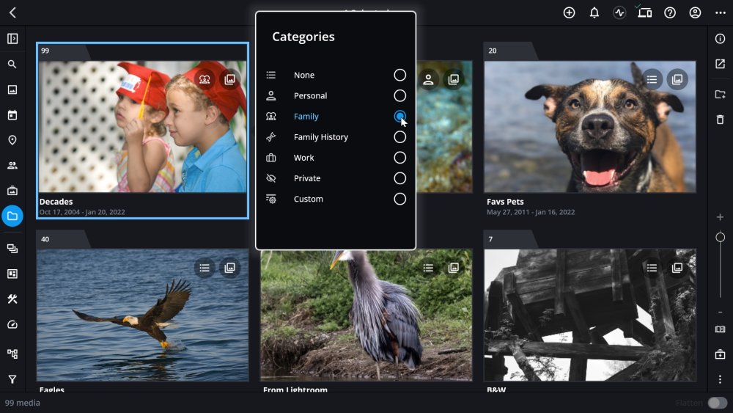The width and height of the screenshot is (733, 413).
Task: Expand the left sidebar panel toggle
Action: 12,39
